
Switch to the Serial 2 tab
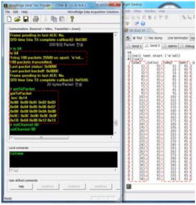[153, 46]
